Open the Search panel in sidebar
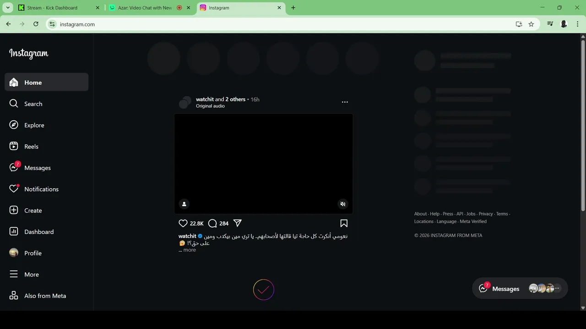Viewport: 586px width, 329px height. [x=46, y=104]
